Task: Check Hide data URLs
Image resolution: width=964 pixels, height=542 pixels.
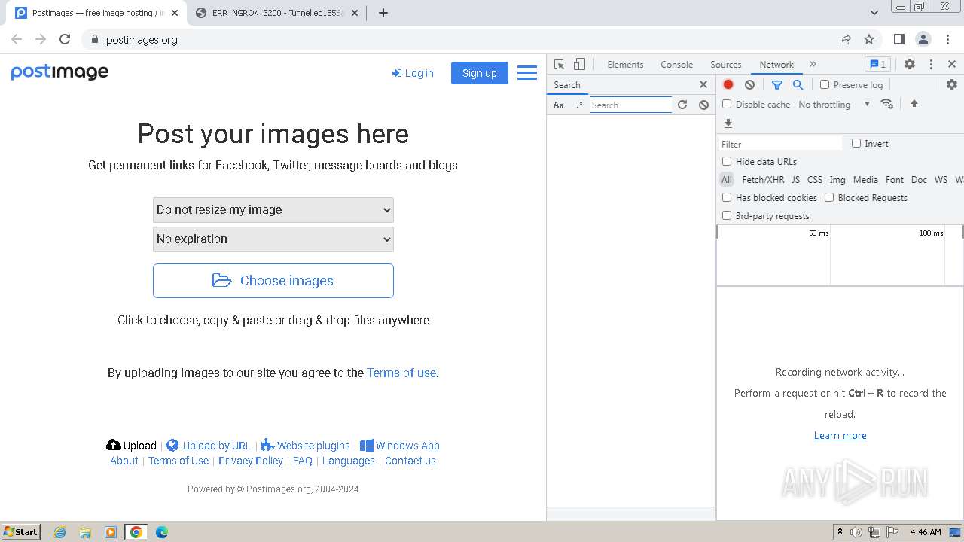Action: (727, 161)
